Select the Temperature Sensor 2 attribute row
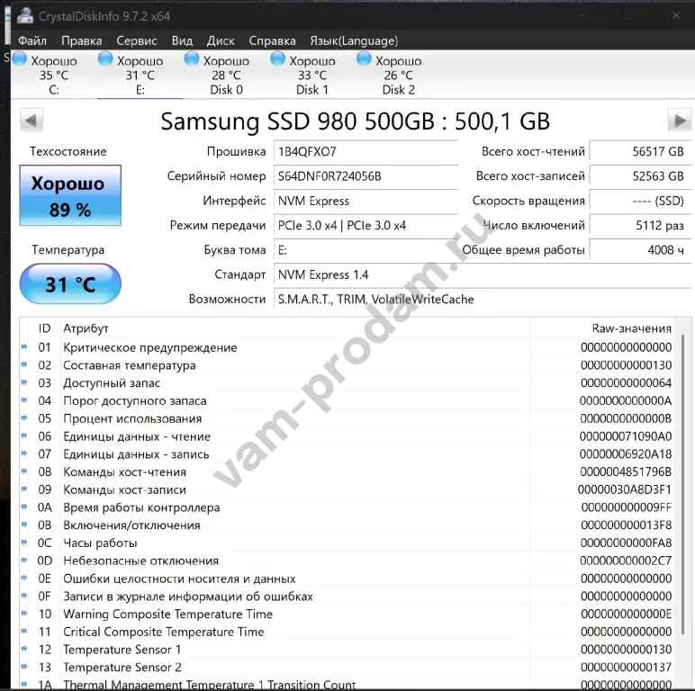 [x=347, y=667]
